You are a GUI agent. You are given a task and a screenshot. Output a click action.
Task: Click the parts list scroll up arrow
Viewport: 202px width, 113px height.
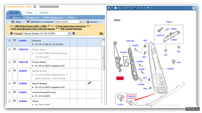tap(103, 40)
